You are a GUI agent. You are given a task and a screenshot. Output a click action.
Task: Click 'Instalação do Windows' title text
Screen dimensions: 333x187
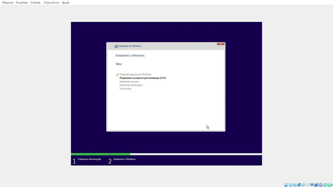(x=130, y=46)
